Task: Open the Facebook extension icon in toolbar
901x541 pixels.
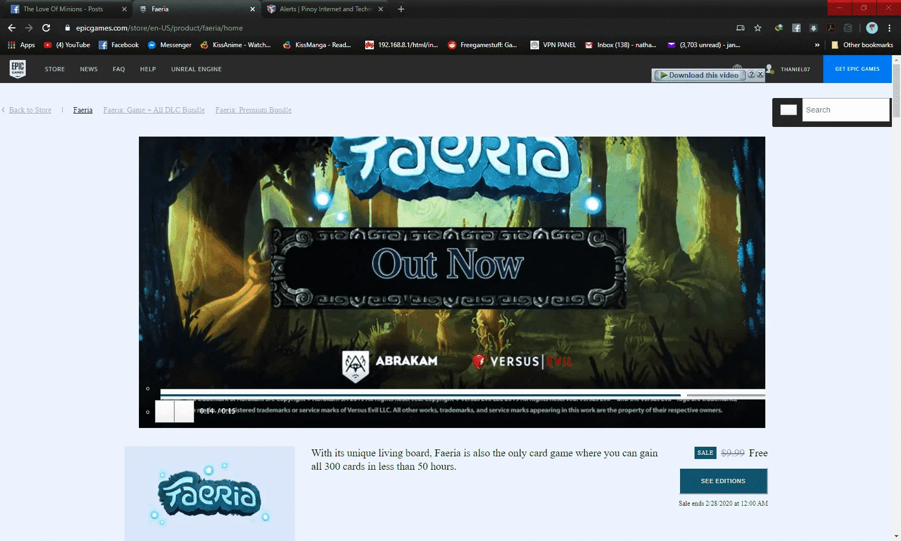Action: [x=796, y=28]
